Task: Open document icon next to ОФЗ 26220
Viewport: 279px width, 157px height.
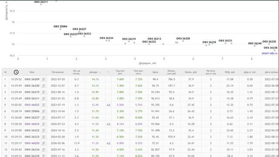Action: click(44, 85)
